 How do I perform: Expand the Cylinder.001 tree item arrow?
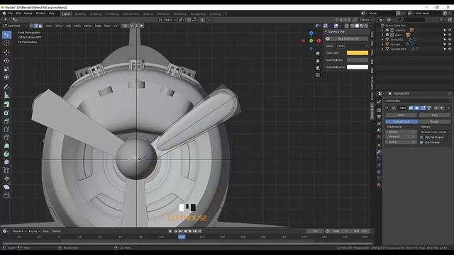(383, 49)
